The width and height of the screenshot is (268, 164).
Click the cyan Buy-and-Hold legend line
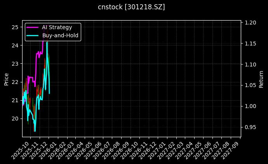click(33, 35)
